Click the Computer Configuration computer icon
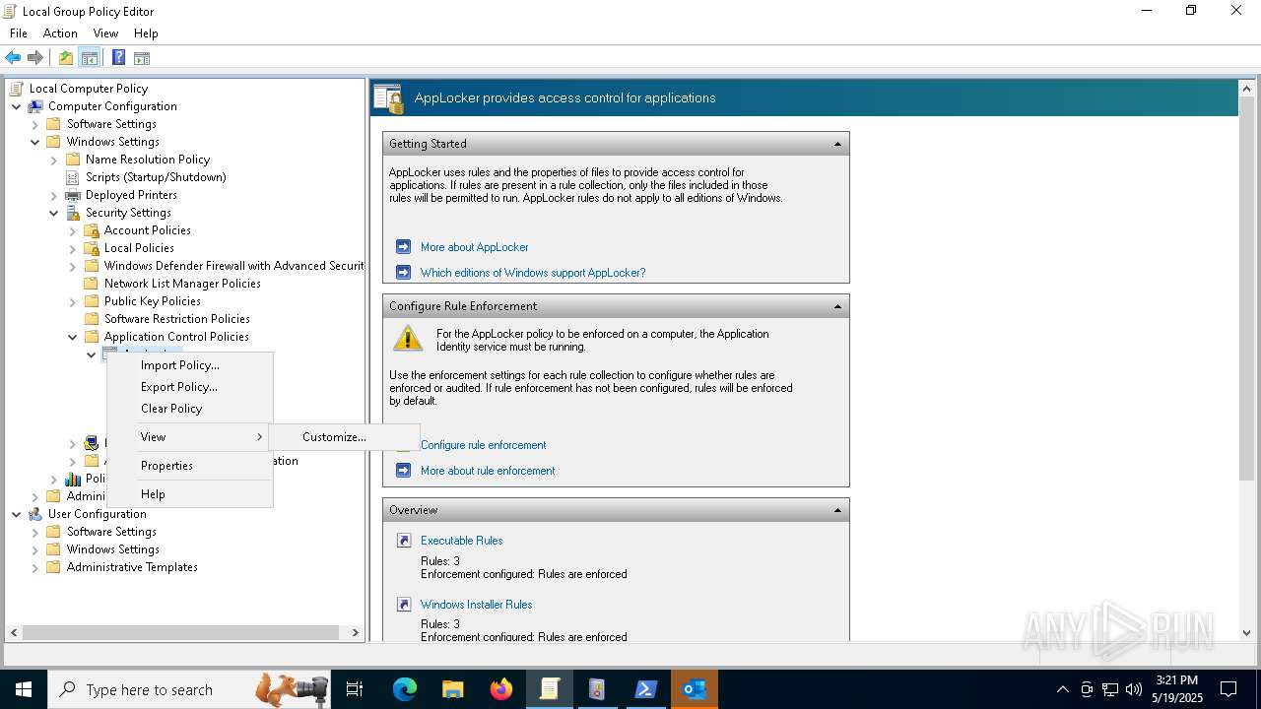 35,106
